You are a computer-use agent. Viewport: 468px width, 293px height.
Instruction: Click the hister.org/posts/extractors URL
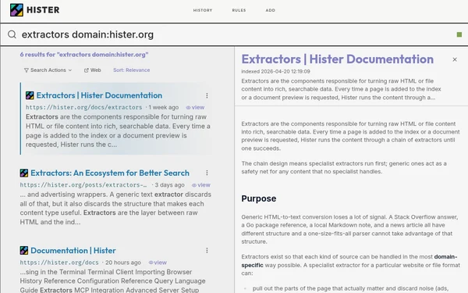coord(83,184)
